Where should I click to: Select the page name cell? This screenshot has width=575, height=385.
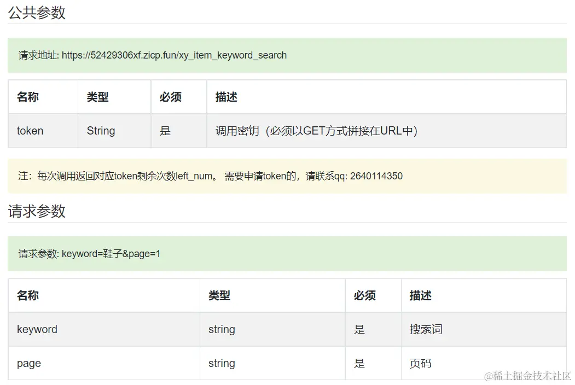104,363
